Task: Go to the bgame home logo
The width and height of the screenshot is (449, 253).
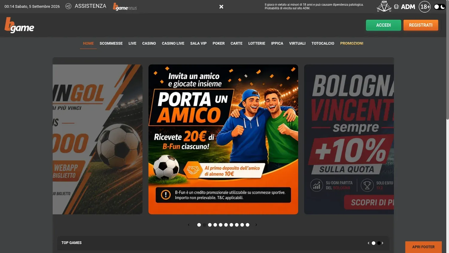Action: [x=19, y=25]
